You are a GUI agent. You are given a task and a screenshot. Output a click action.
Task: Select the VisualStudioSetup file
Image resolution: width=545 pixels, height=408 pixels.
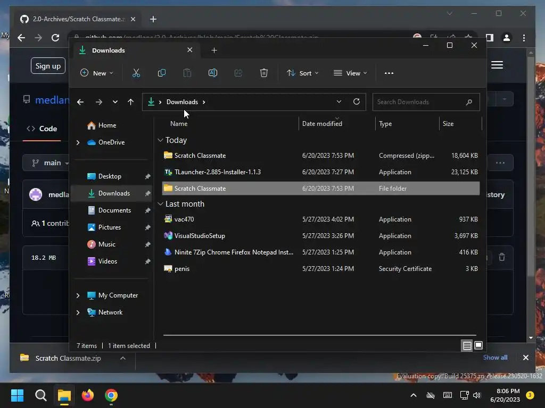321,236
